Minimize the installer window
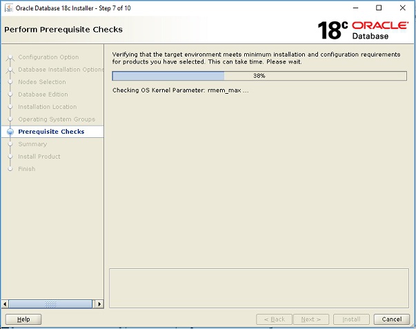 point(355,8)
